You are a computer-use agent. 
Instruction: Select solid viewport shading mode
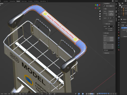pyautogui.click(x=90, y=94)
